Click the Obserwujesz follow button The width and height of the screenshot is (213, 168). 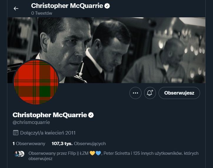179,93
